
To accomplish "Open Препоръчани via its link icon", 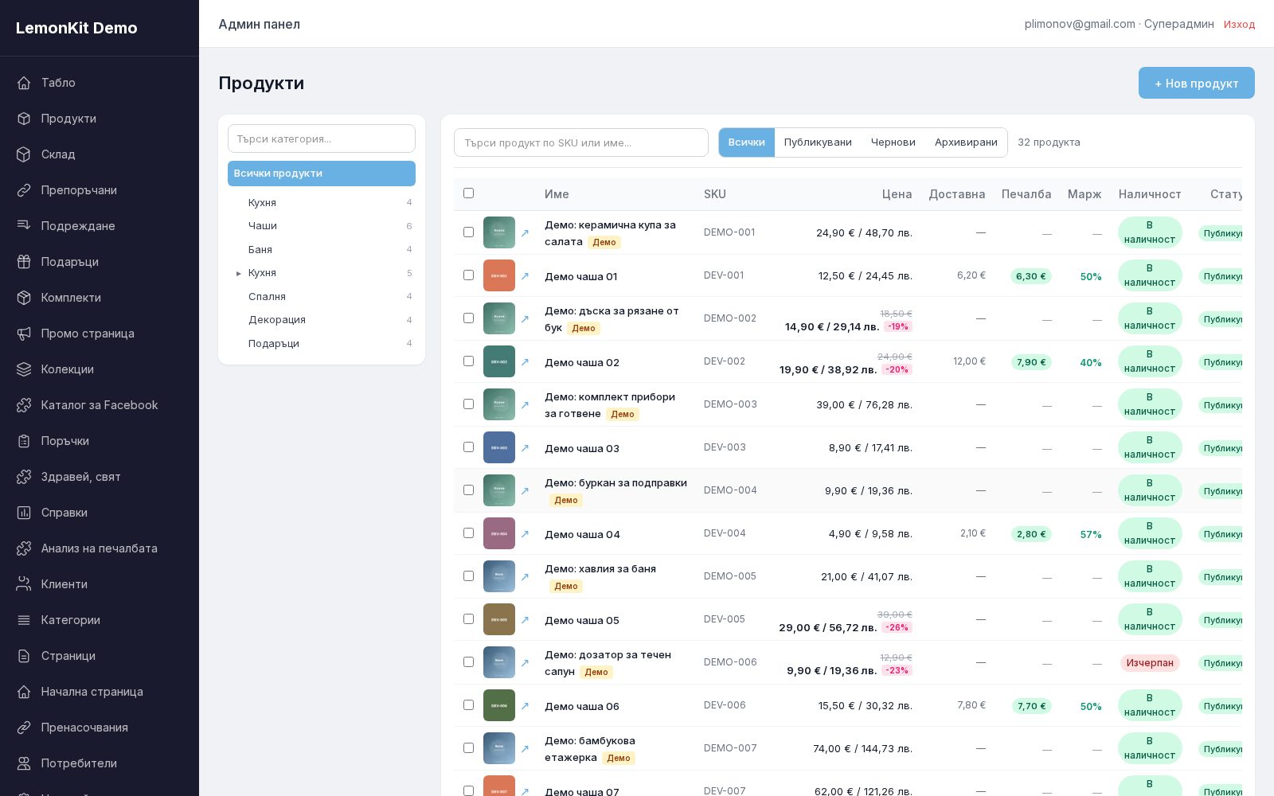I will coord(24,190).
